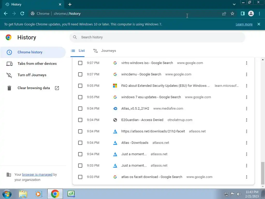265x199 pixels.
Task: Open Chrome's three-dot main menu
Action: pyautogui.click(x=259, y=13)
